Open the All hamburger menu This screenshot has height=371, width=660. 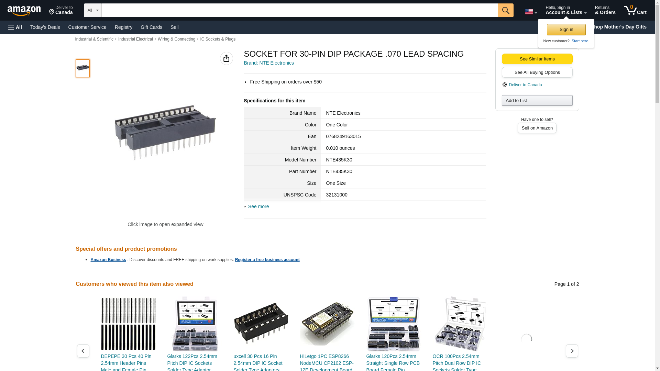(15, 27)
